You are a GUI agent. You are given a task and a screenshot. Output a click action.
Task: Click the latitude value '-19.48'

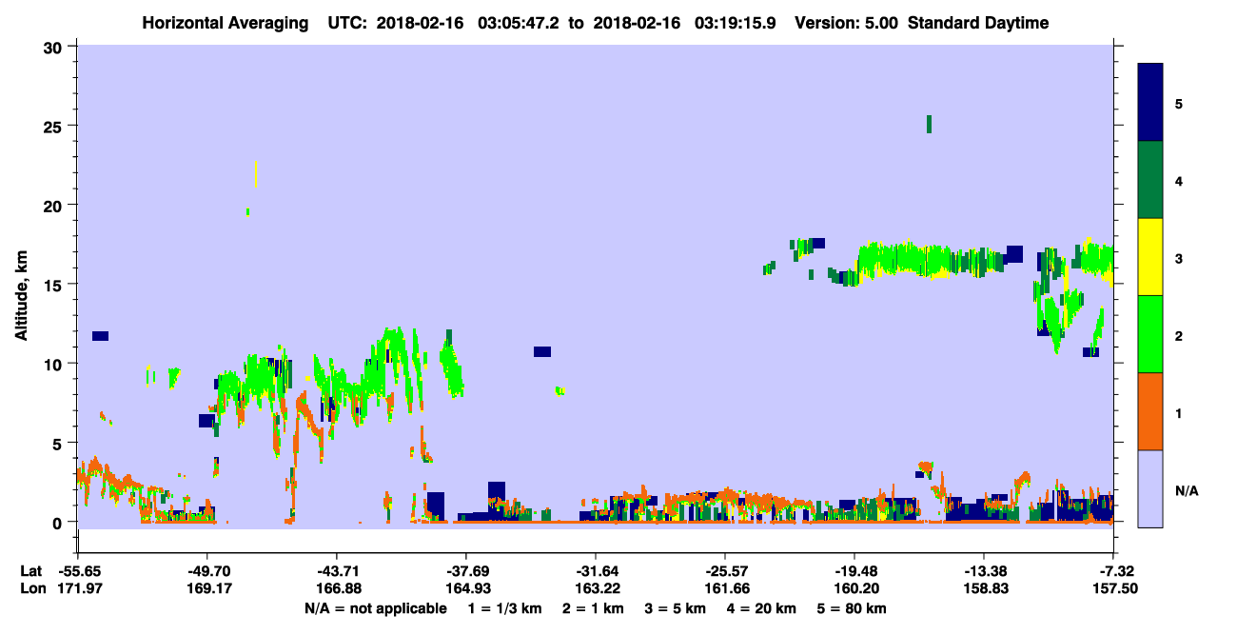pos(854,571)
